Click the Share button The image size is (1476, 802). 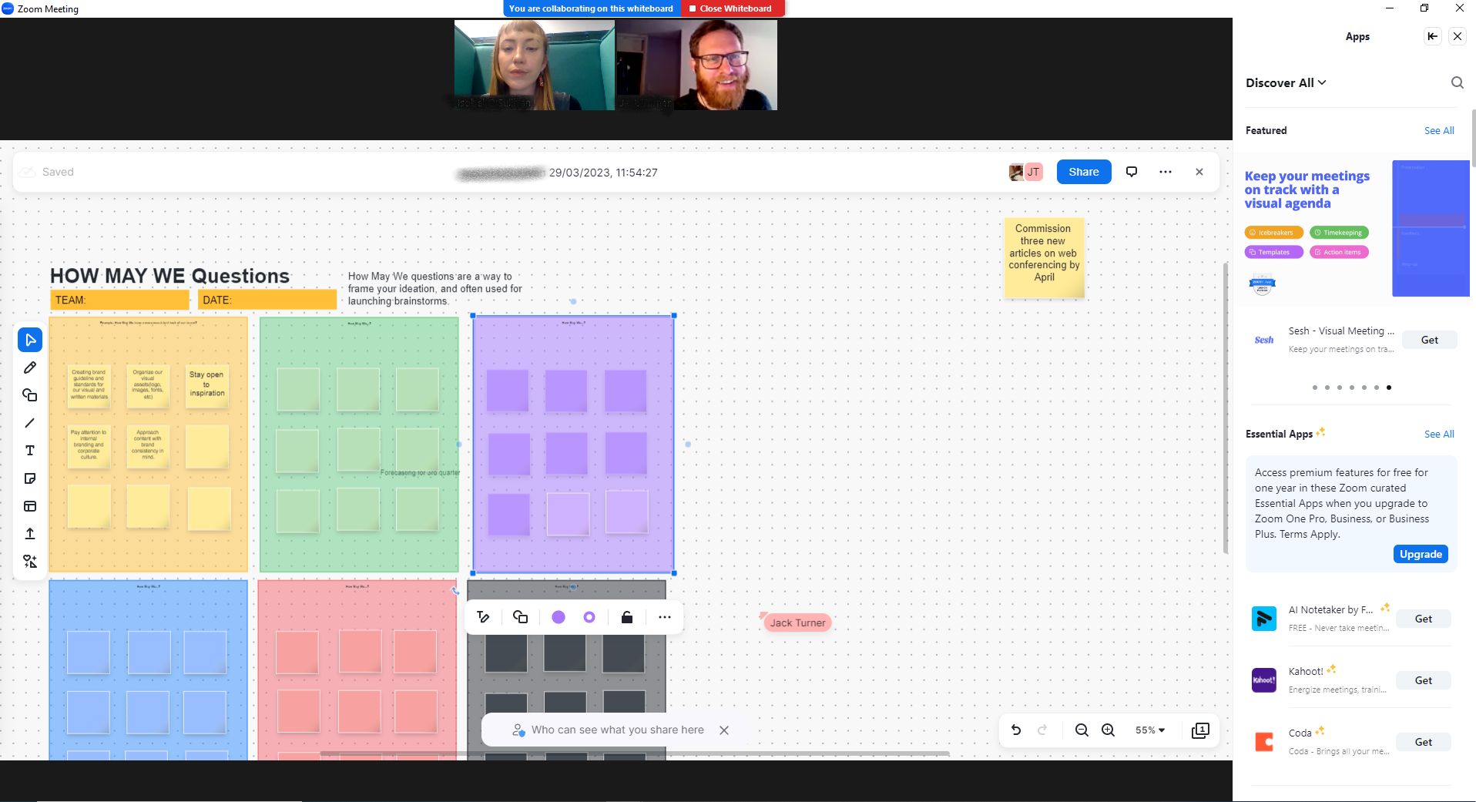pos(1084,172)
